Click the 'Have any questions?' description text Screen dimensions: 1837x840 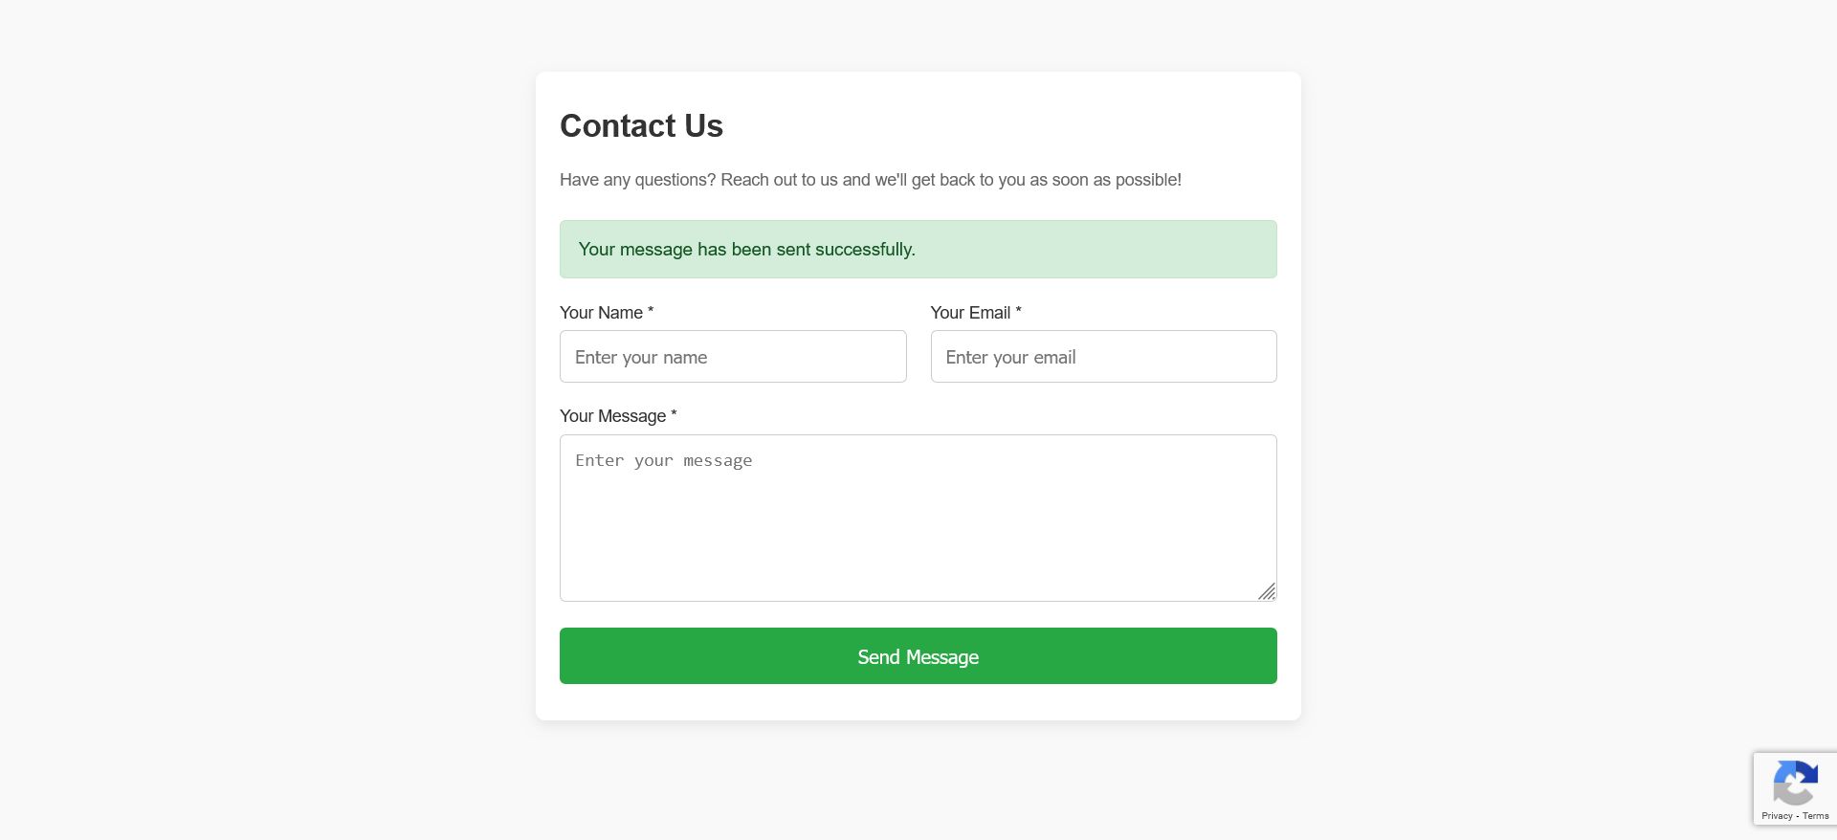pyautogui.click(x=870, y=180)
